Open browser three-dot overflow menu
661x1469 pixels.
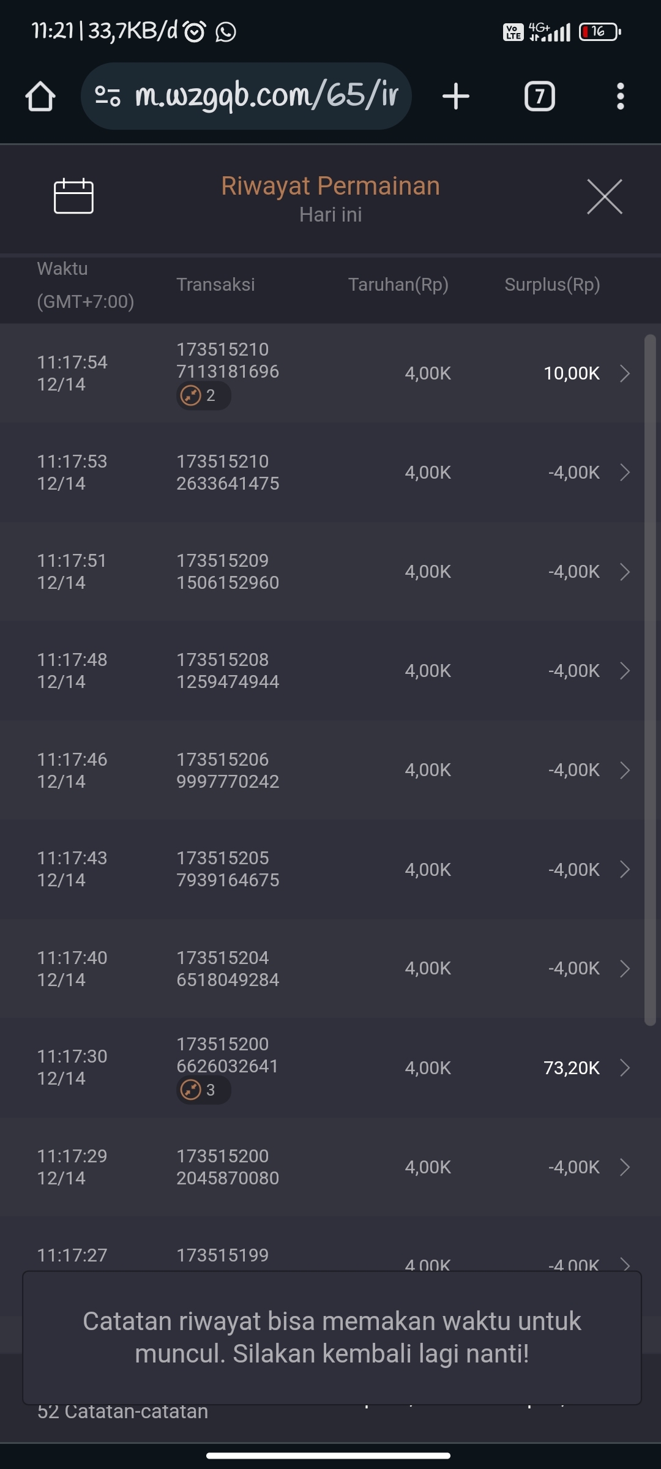coord(620,97)
